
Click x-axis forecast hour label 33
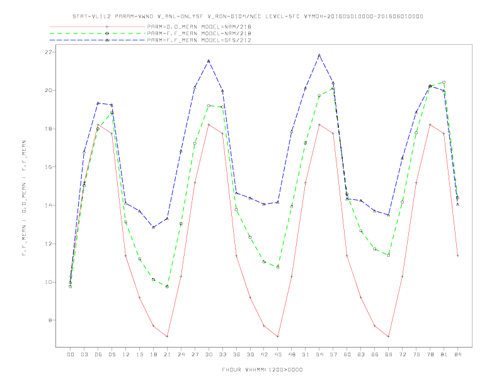(222, 354)
